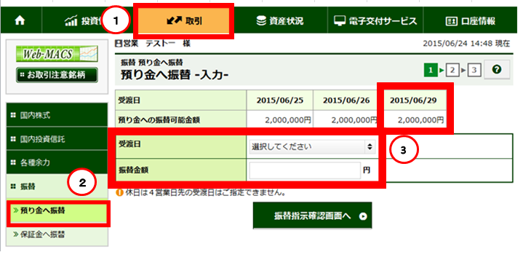Select the 資産状況 coin stack menu

click(x=280, y=20)
